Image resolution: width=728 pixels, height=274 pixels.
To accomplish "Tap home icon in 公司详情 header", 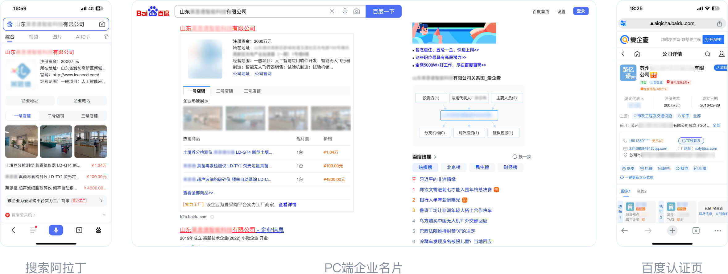I will [x=637, y=54].
